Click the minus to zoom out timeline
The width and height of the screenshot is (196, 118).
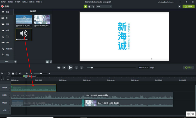tap(31, 74)
